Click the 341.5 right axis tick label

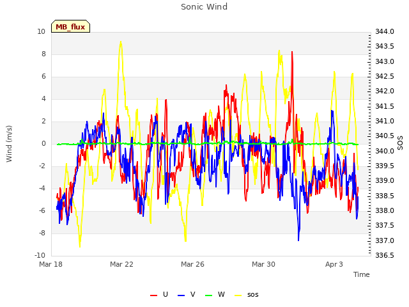pos(385,106)
